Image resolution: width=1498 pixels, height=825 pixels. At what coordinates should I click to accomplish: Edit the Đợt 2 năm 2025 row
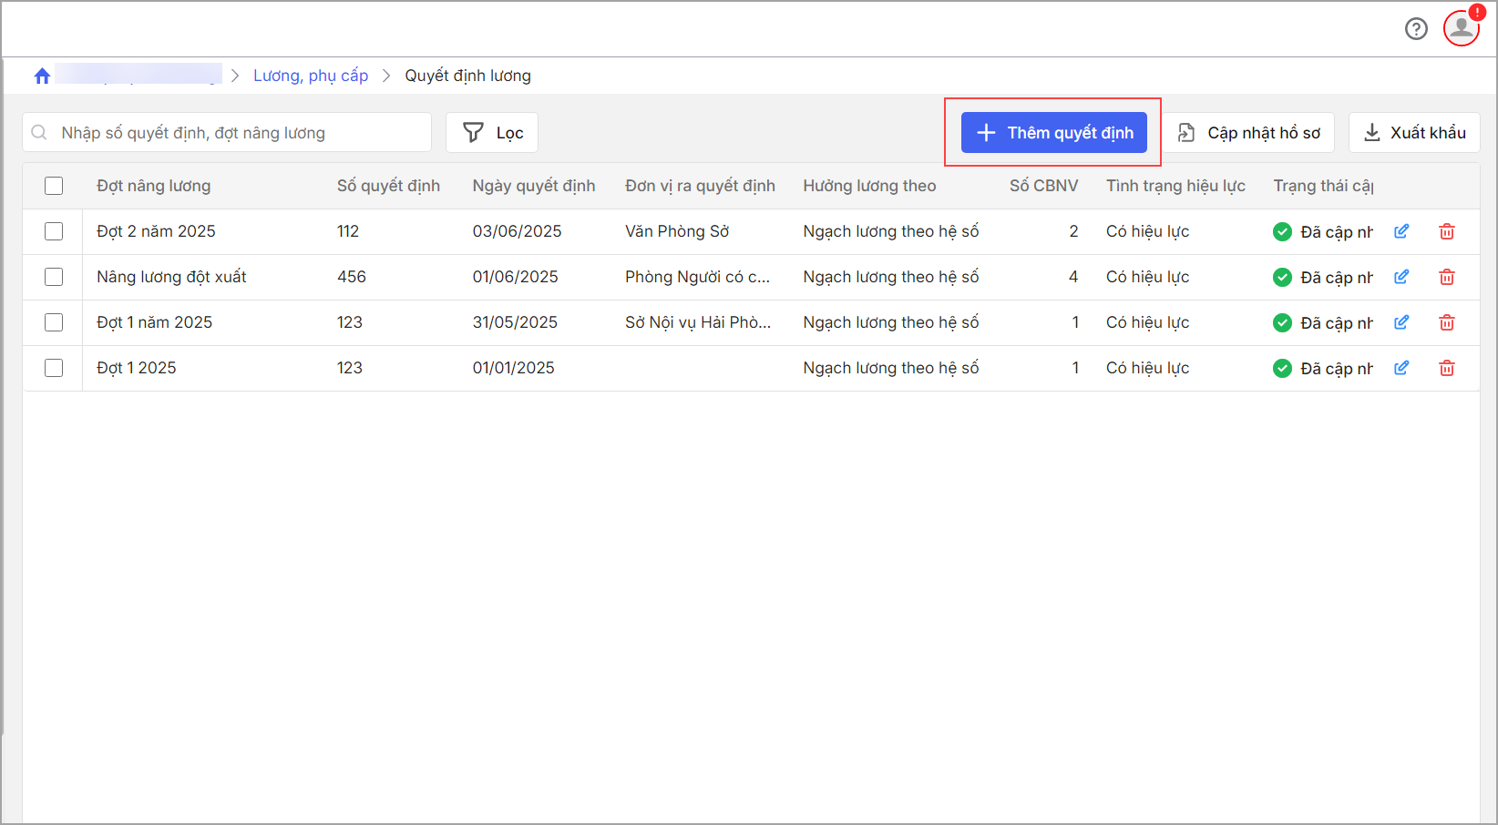tap(1401, 231)
